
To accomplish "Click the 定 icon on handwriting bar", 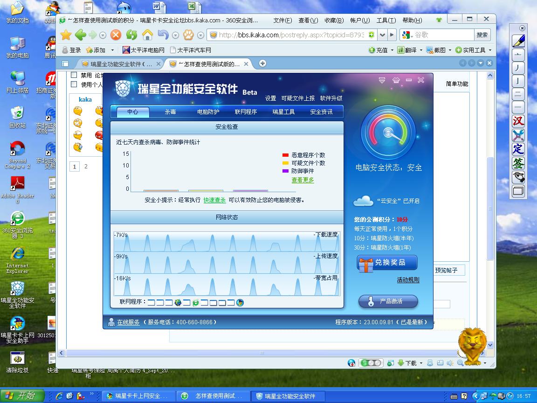I will pyautogui.click(x=518, y=149).
